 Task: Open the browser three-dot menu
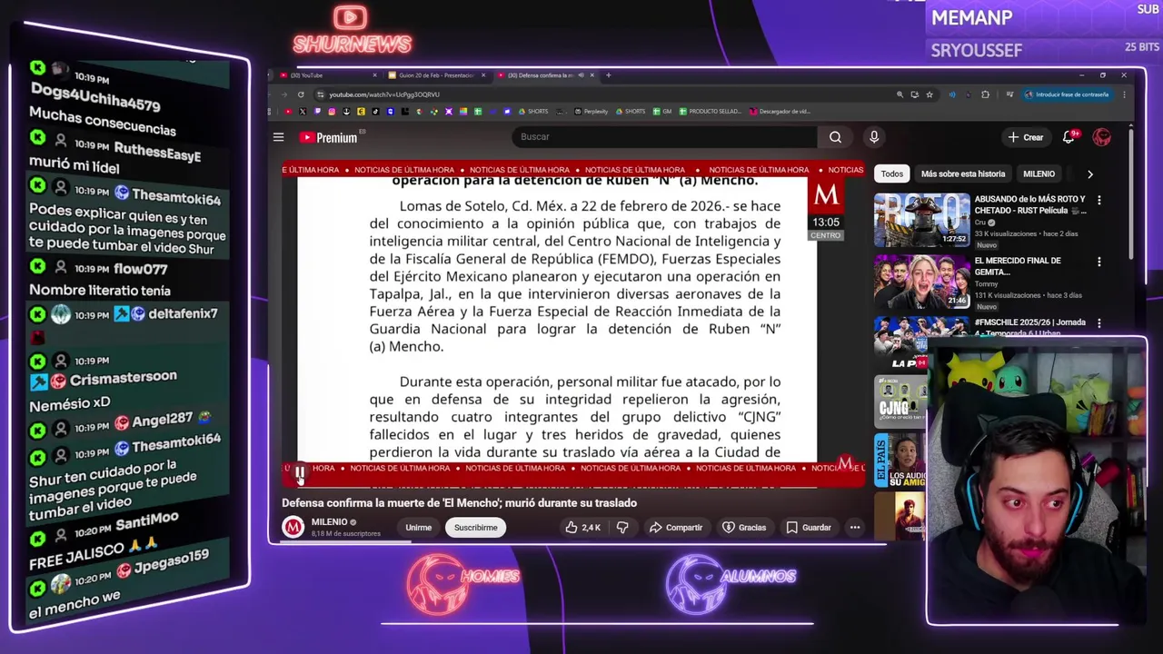point(1124,94)
